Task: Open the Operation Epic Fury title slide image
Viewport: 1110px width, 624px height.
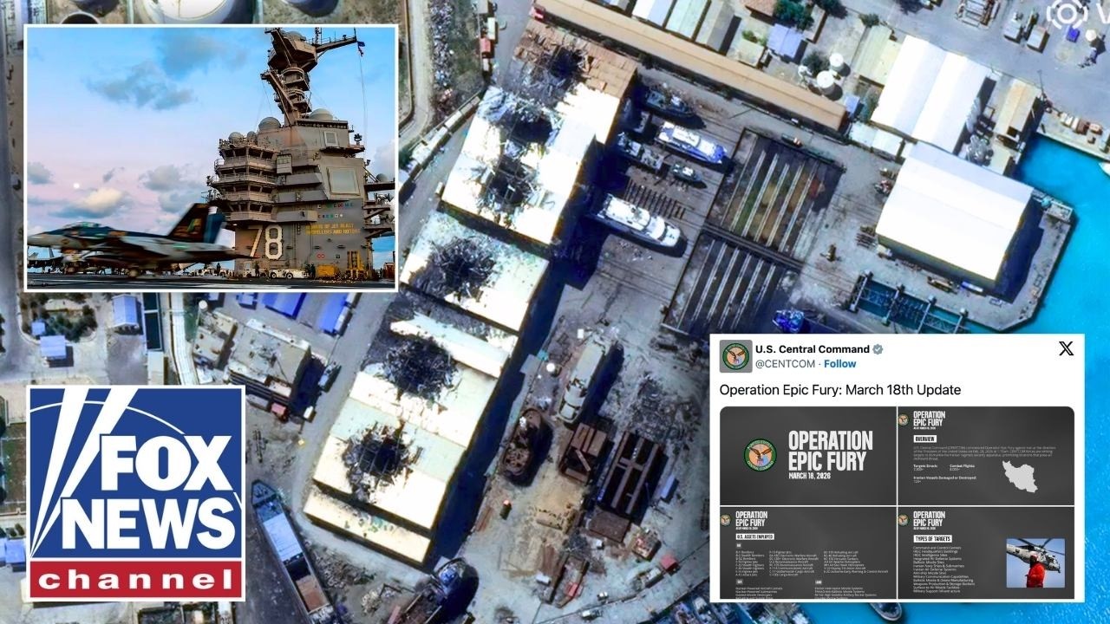Action: pyautogui.click(x=807, y=456)
